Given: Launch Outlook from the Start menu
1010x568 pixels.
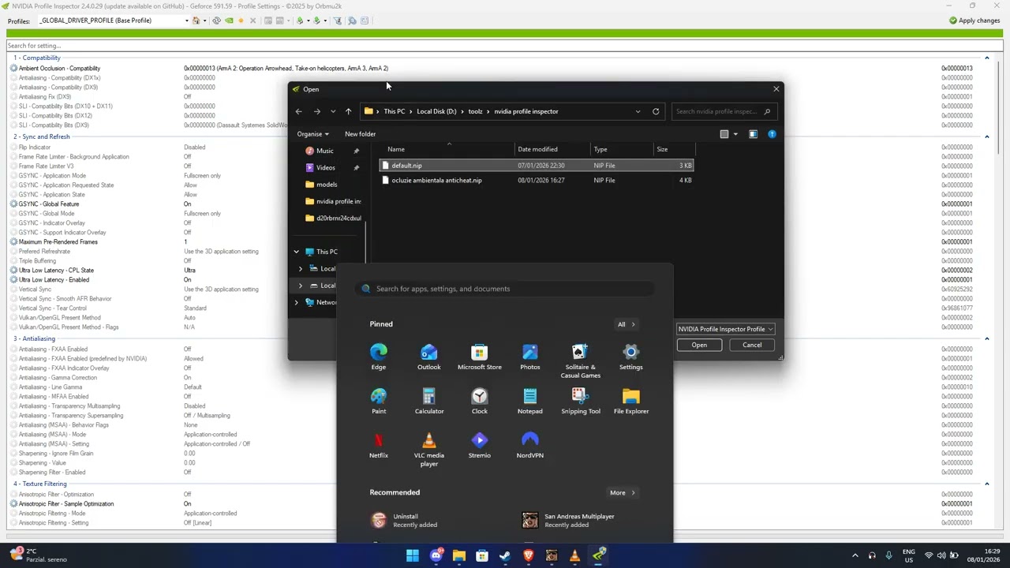Looking at the screenshot, I should tap(429, 357).
